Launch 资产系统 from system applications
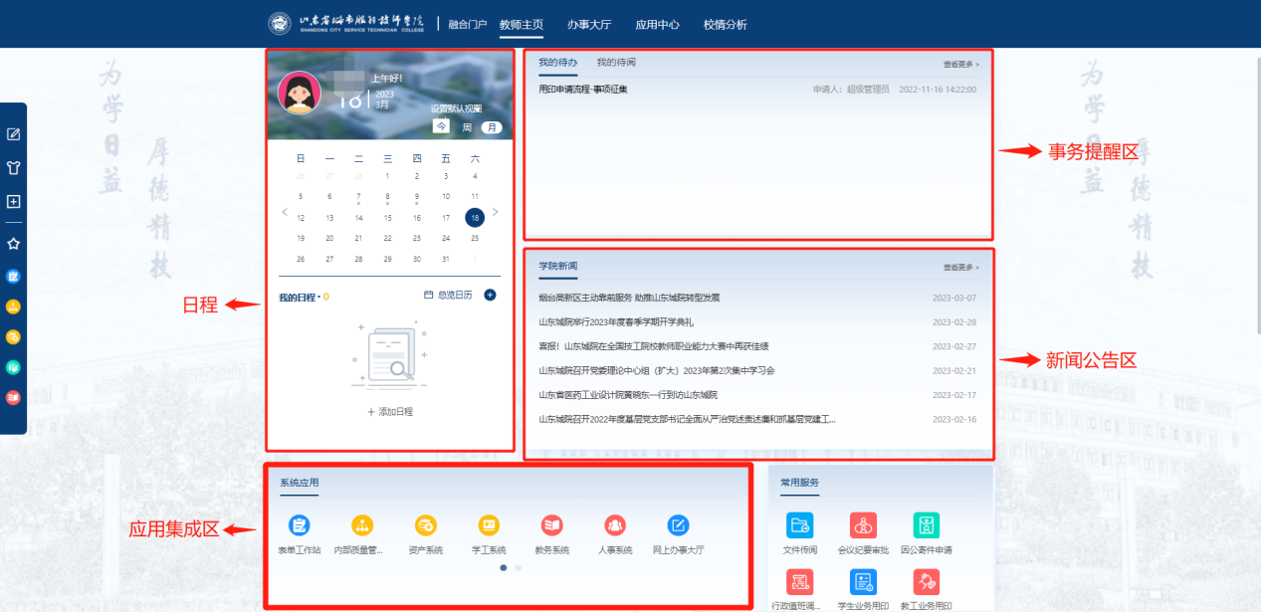1261x612 pixels. coord(425,525)
